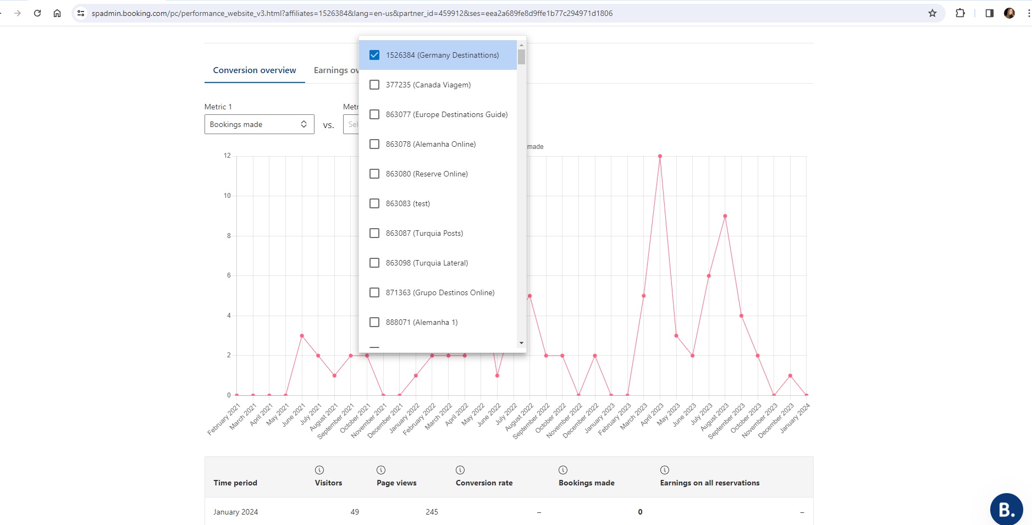Click the Bookings made column header

[x=587, y=483]
